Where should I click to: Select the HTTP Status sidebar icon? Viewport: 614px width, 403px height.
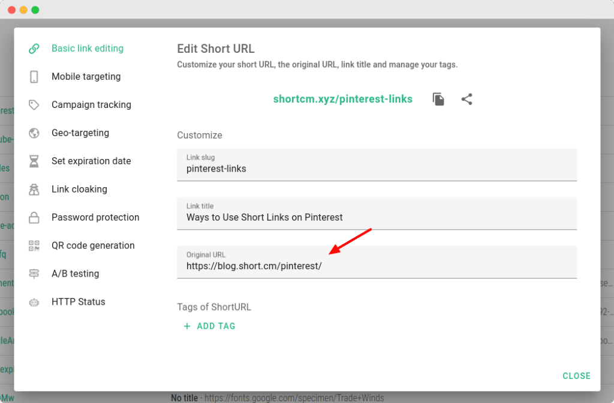click(33, 302)
